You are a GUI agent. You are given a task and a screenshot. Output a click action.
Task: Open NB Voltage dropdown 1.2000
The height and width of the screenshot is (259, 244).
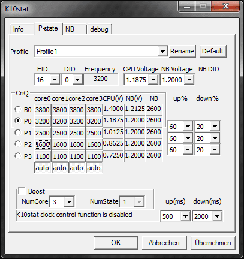[189, 80]
